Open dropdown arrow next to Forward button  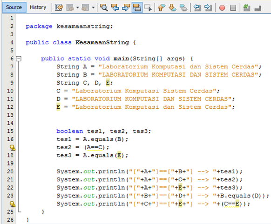[x=93, y=7]
